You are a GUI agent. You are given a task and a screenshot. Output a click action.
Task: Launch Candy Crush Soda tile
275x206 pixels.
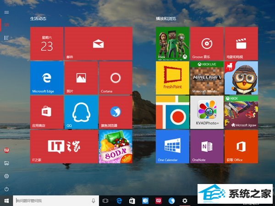tap(115, 146)
